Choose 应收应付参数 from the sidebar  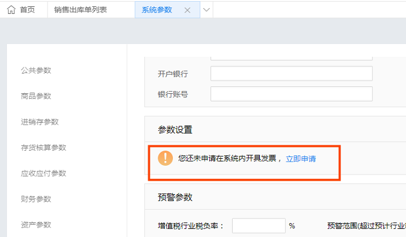point(43,173)
